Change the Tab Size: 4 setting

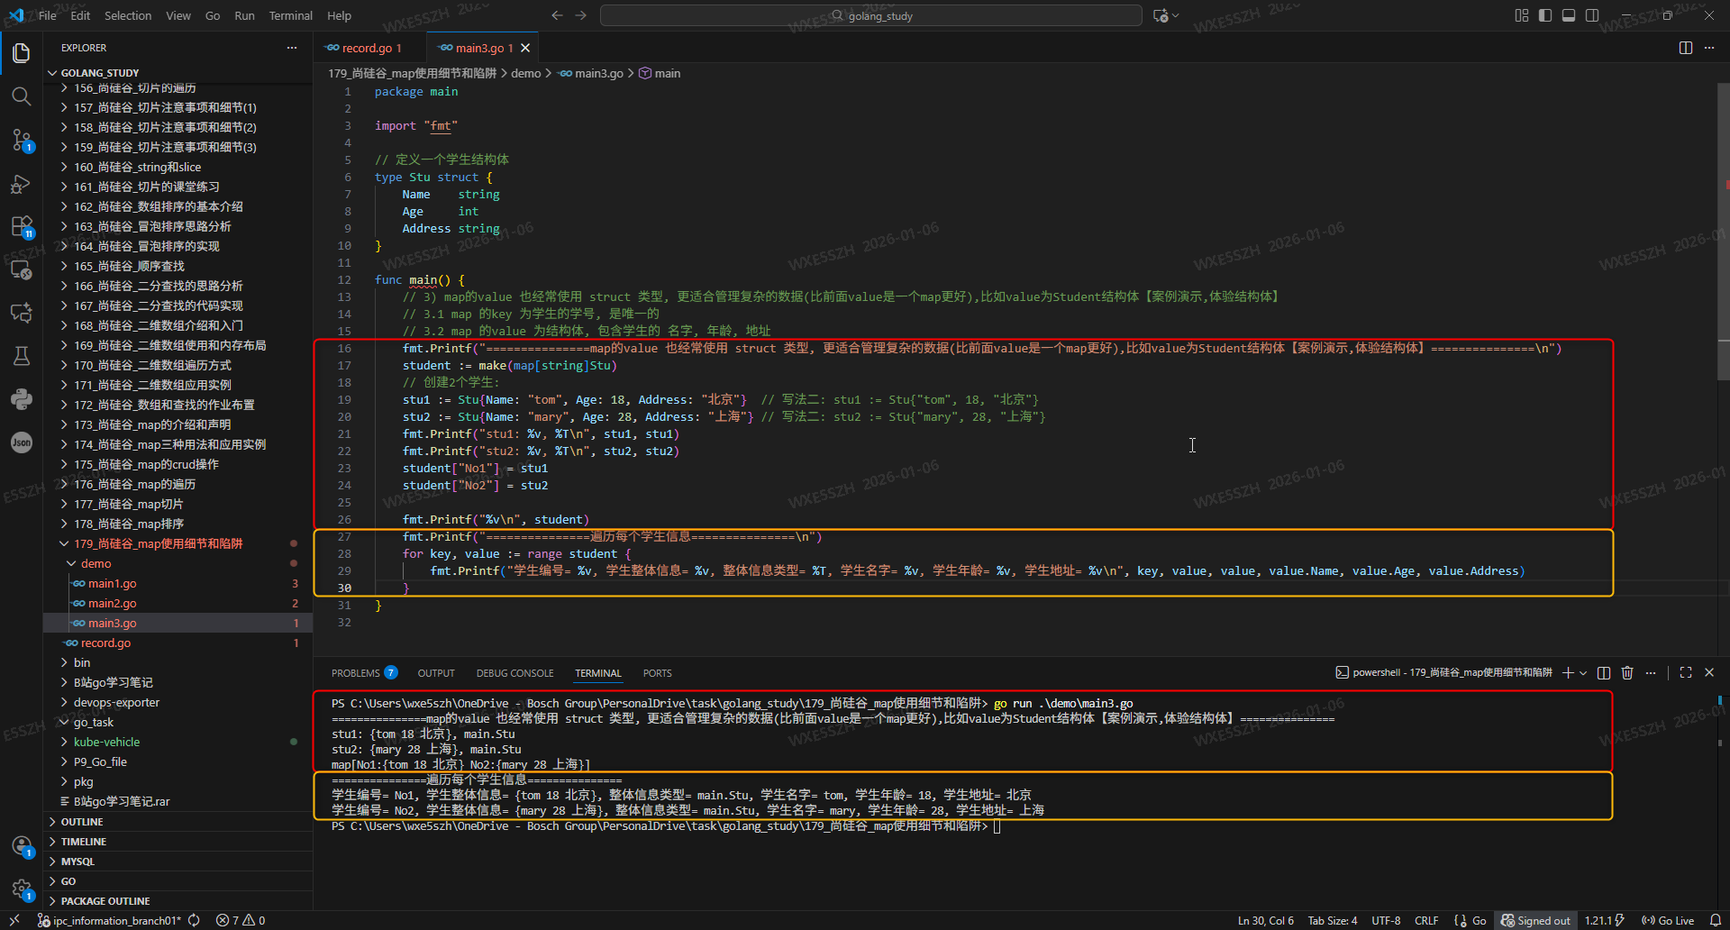1332,921
